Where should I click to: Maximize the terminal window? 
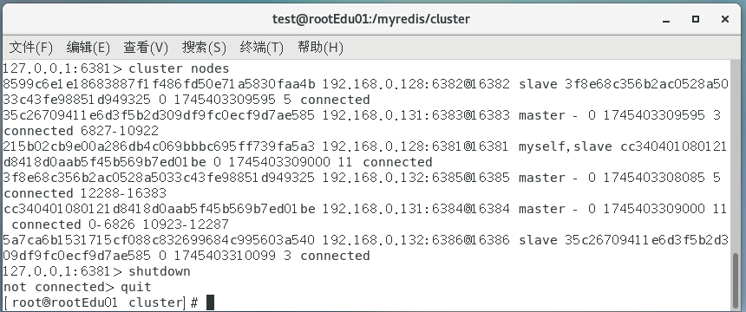[x=696, y=19]
